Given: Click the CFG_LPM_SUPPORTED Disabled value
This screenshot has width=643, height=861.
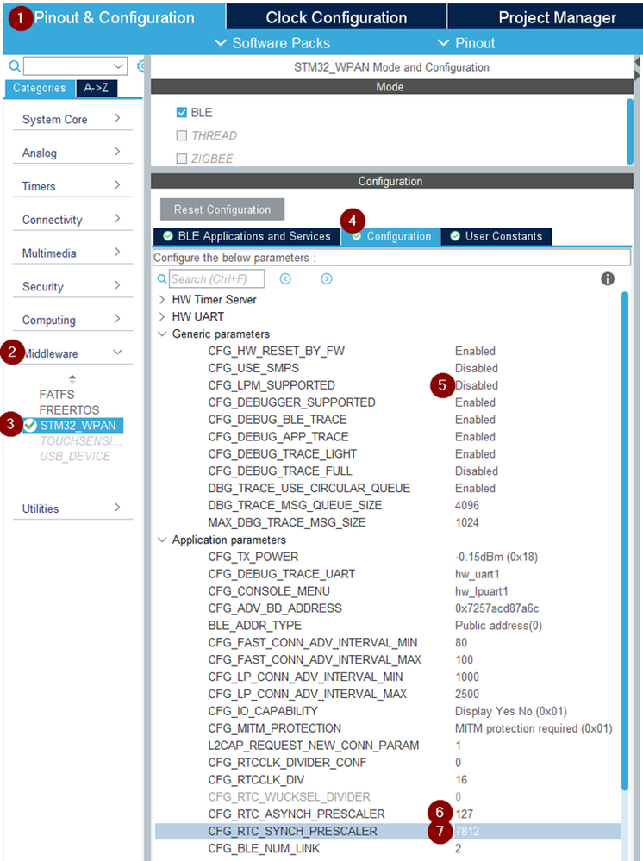Looking at the screenshot, I should (x=476, y=385).
